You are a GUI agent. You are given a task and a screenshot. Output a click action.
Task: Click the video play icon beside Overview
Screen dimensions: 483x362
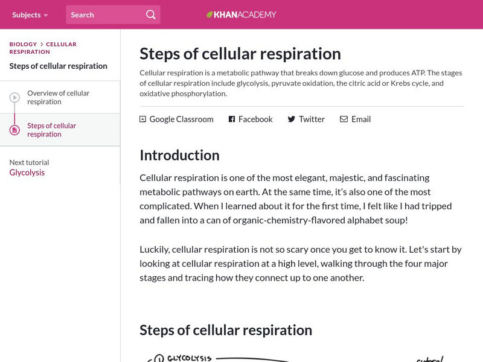pos(14,98)
